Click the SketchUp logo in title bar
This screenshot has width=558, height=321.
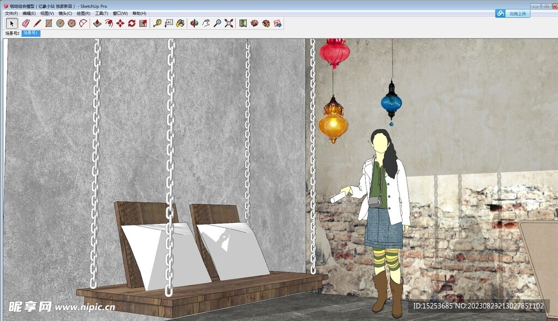click(x=5, y=6)
